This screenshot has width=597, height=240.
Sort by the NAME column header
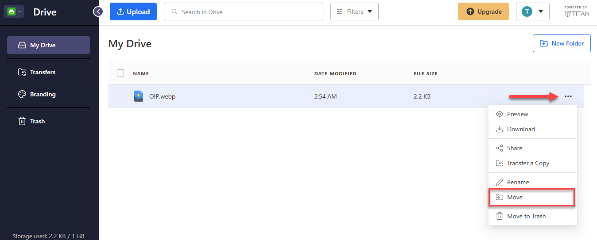tap(141, 73)
